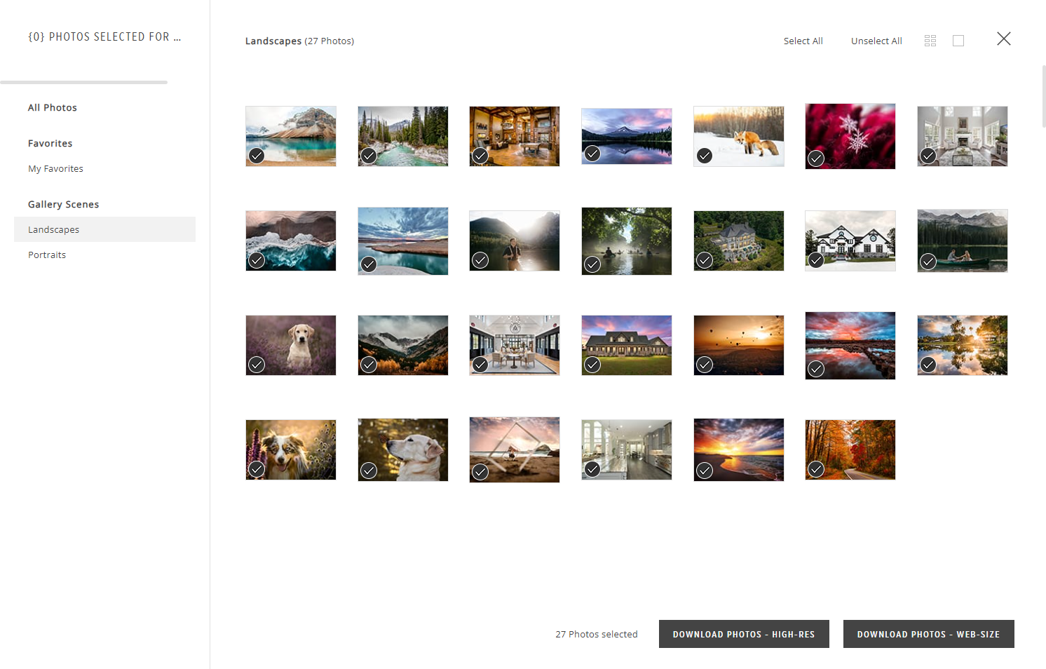This screenshot has width=1046, height=669.
Task: Click the Gallery Scenes heading
Action: (x=64, y=204)
